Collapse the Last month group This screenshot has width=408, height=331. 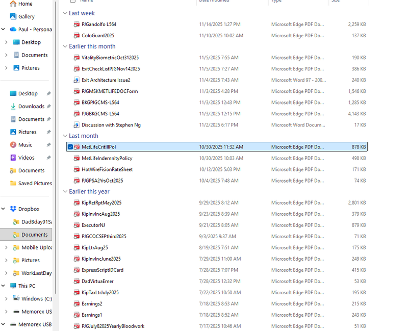[x=65, y=136]
